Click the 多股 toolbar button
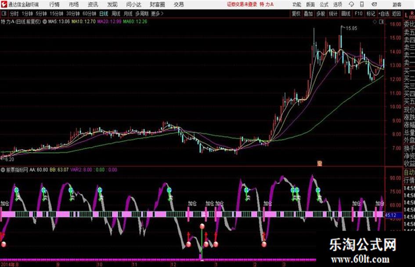 pos(321,14)
